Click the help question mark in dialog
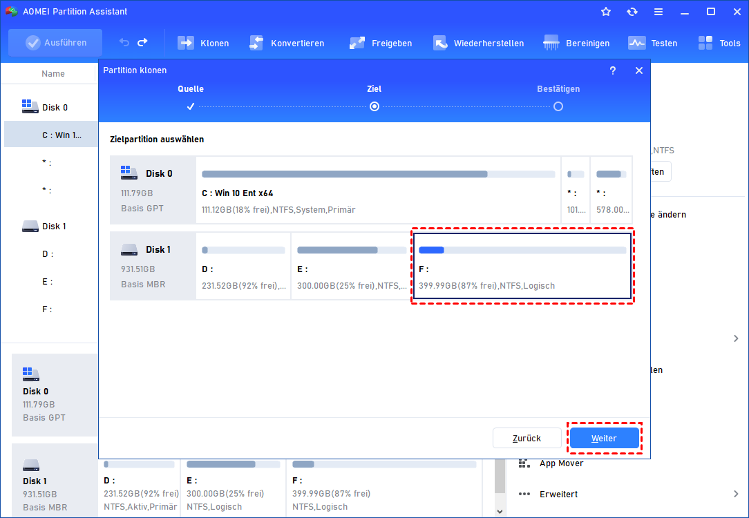 pos(613,70)
